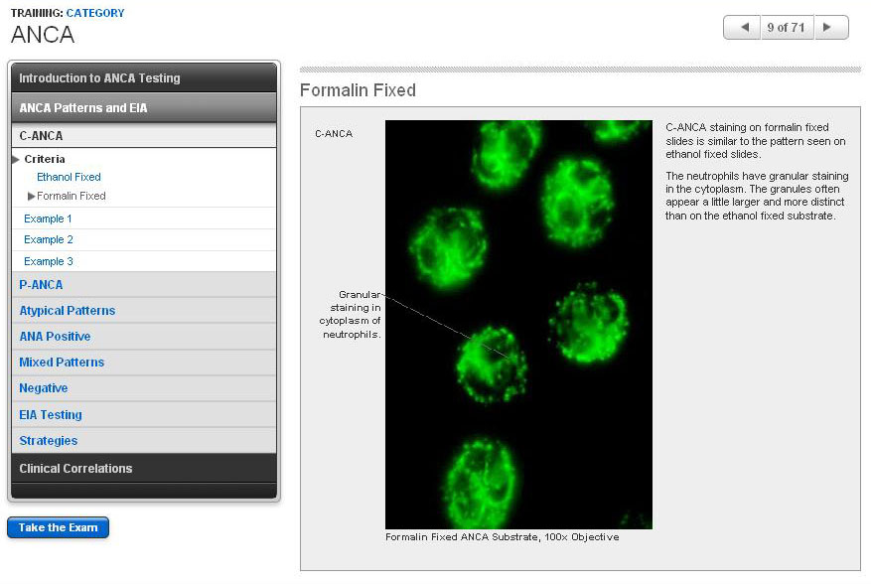Open Example 1
The image size is (871, 584).
coord(48,219)
